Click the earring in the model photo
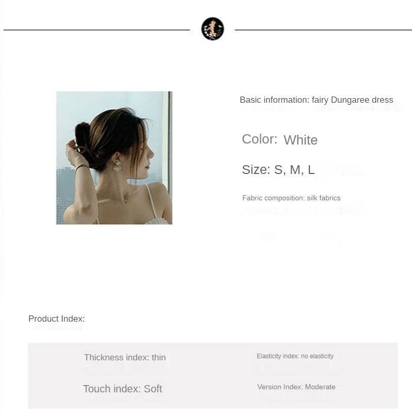Viewport: 412px width, 413px height. 118,166
